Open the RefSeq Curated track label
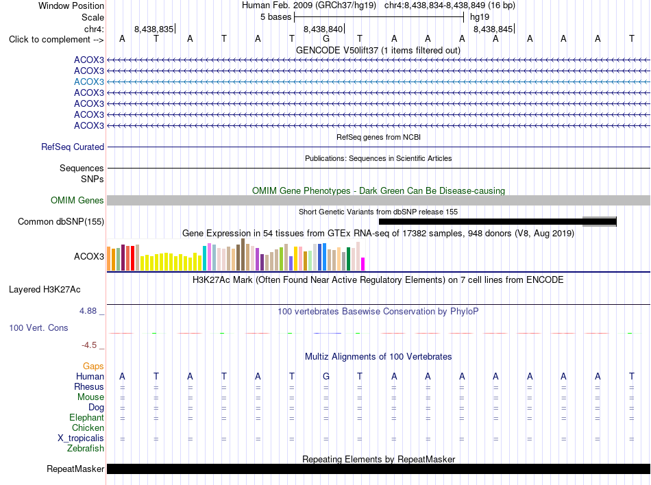This screenshot has height=485, width=651. click(73, 147)
